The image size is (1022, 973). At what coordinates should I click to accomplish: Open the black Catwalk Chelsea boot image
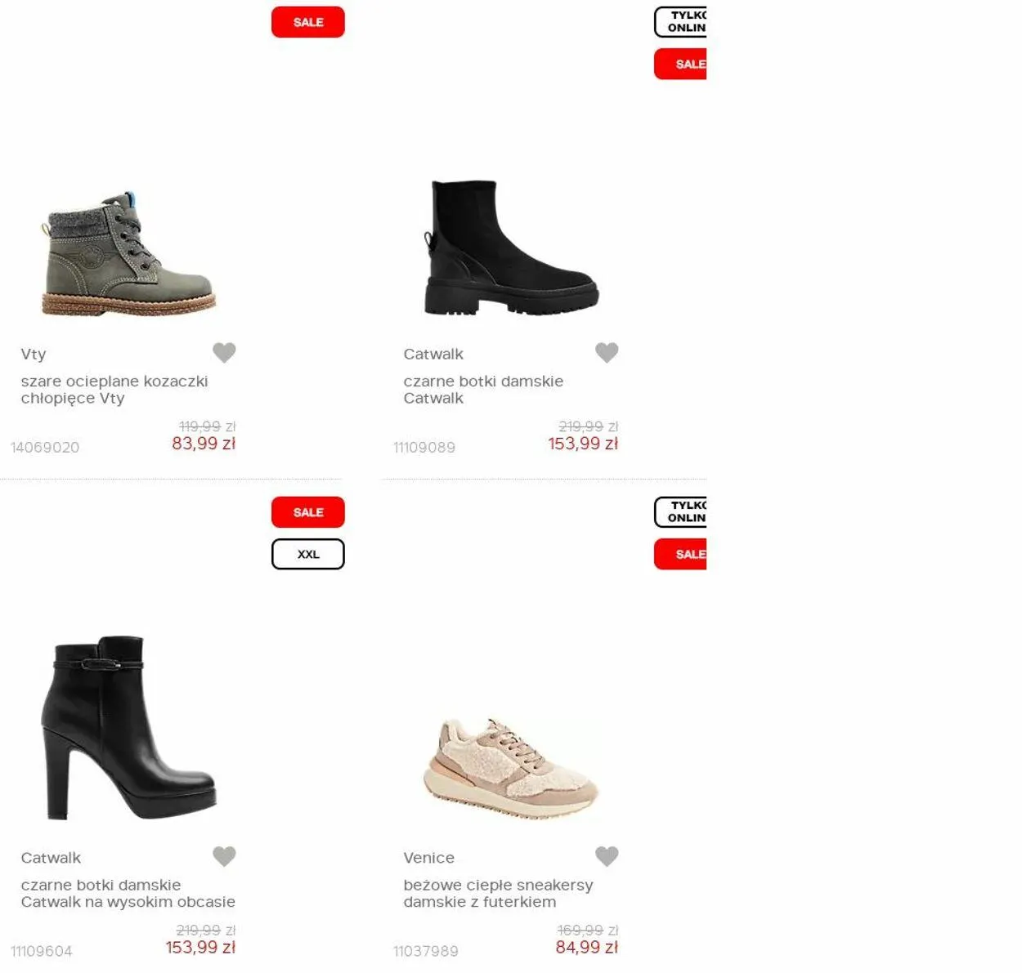[x=512, y=248]
